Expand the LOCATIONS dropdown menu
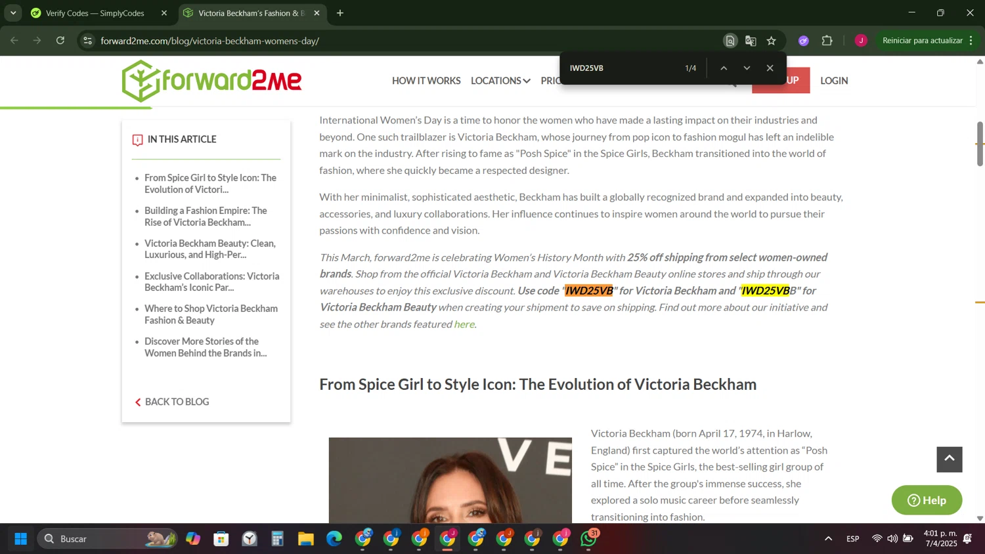The width and height of the screenshot is (985, 554). pyautogui.click(x=500, y=81)
